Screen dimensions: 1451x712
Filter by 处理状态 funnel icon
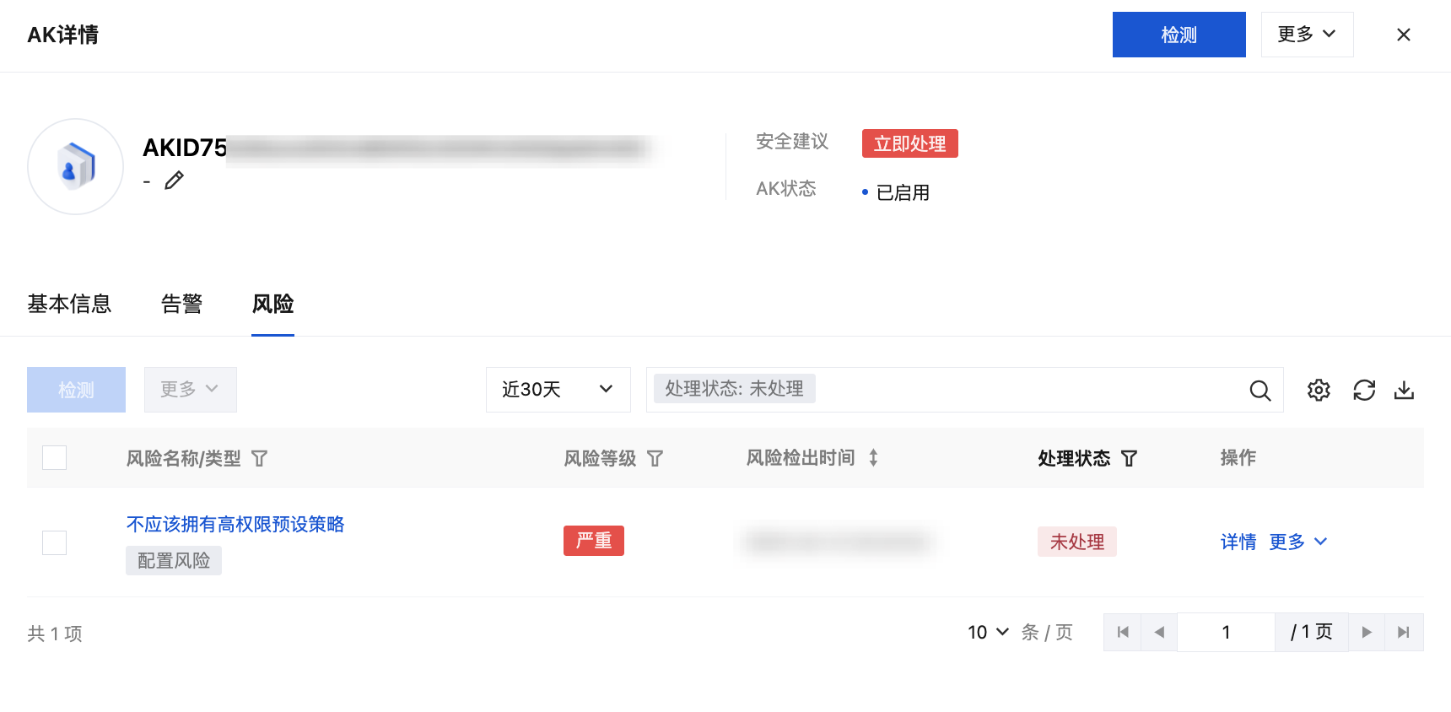(1129, 458)
